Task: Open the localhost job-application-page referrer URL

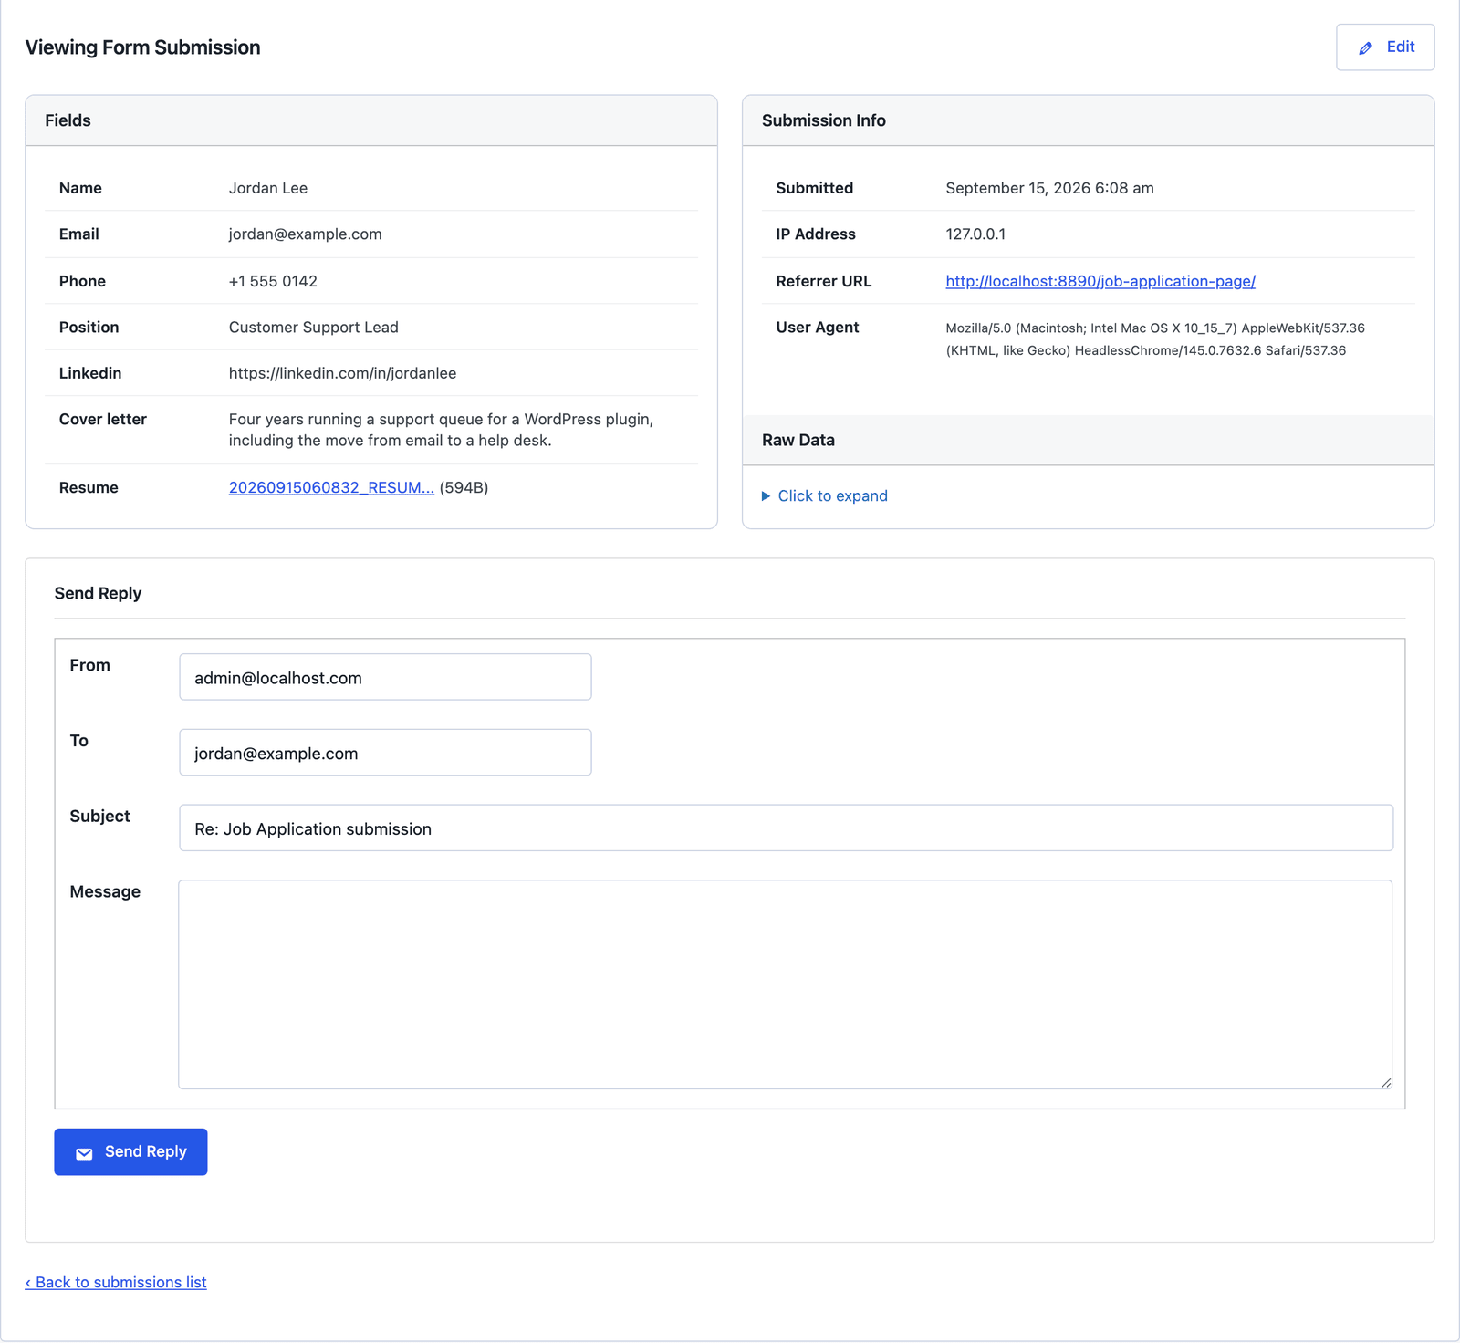Action: tap(1100, 281)
